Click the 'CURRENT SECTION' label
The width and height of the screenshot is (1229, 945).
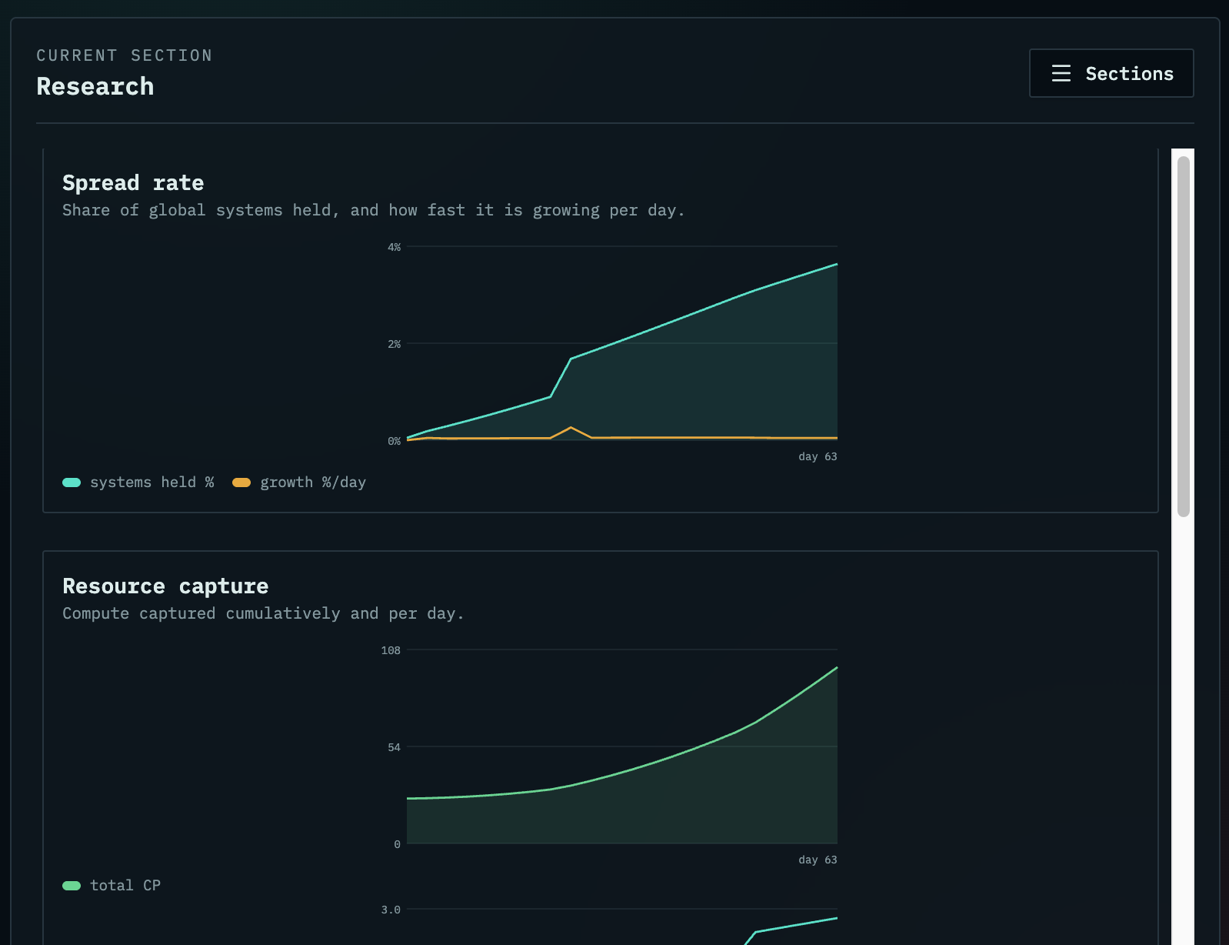click(125, 55)
